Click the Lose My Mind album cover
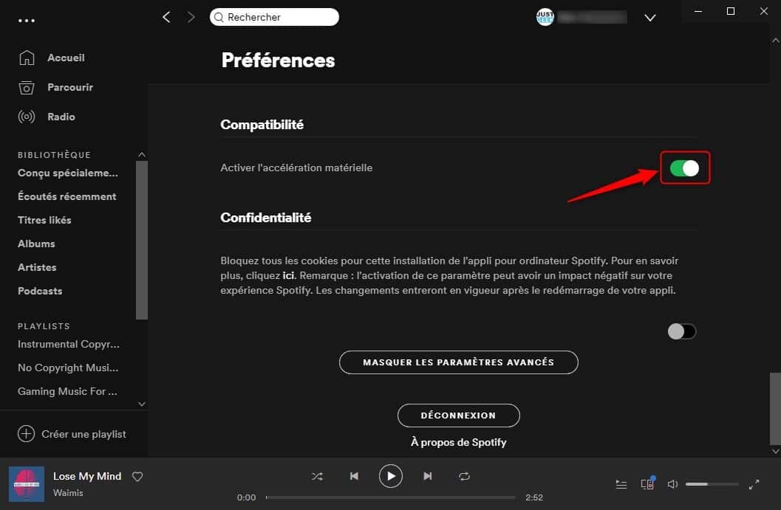The image size is (781, 510). tap(27, 483)
